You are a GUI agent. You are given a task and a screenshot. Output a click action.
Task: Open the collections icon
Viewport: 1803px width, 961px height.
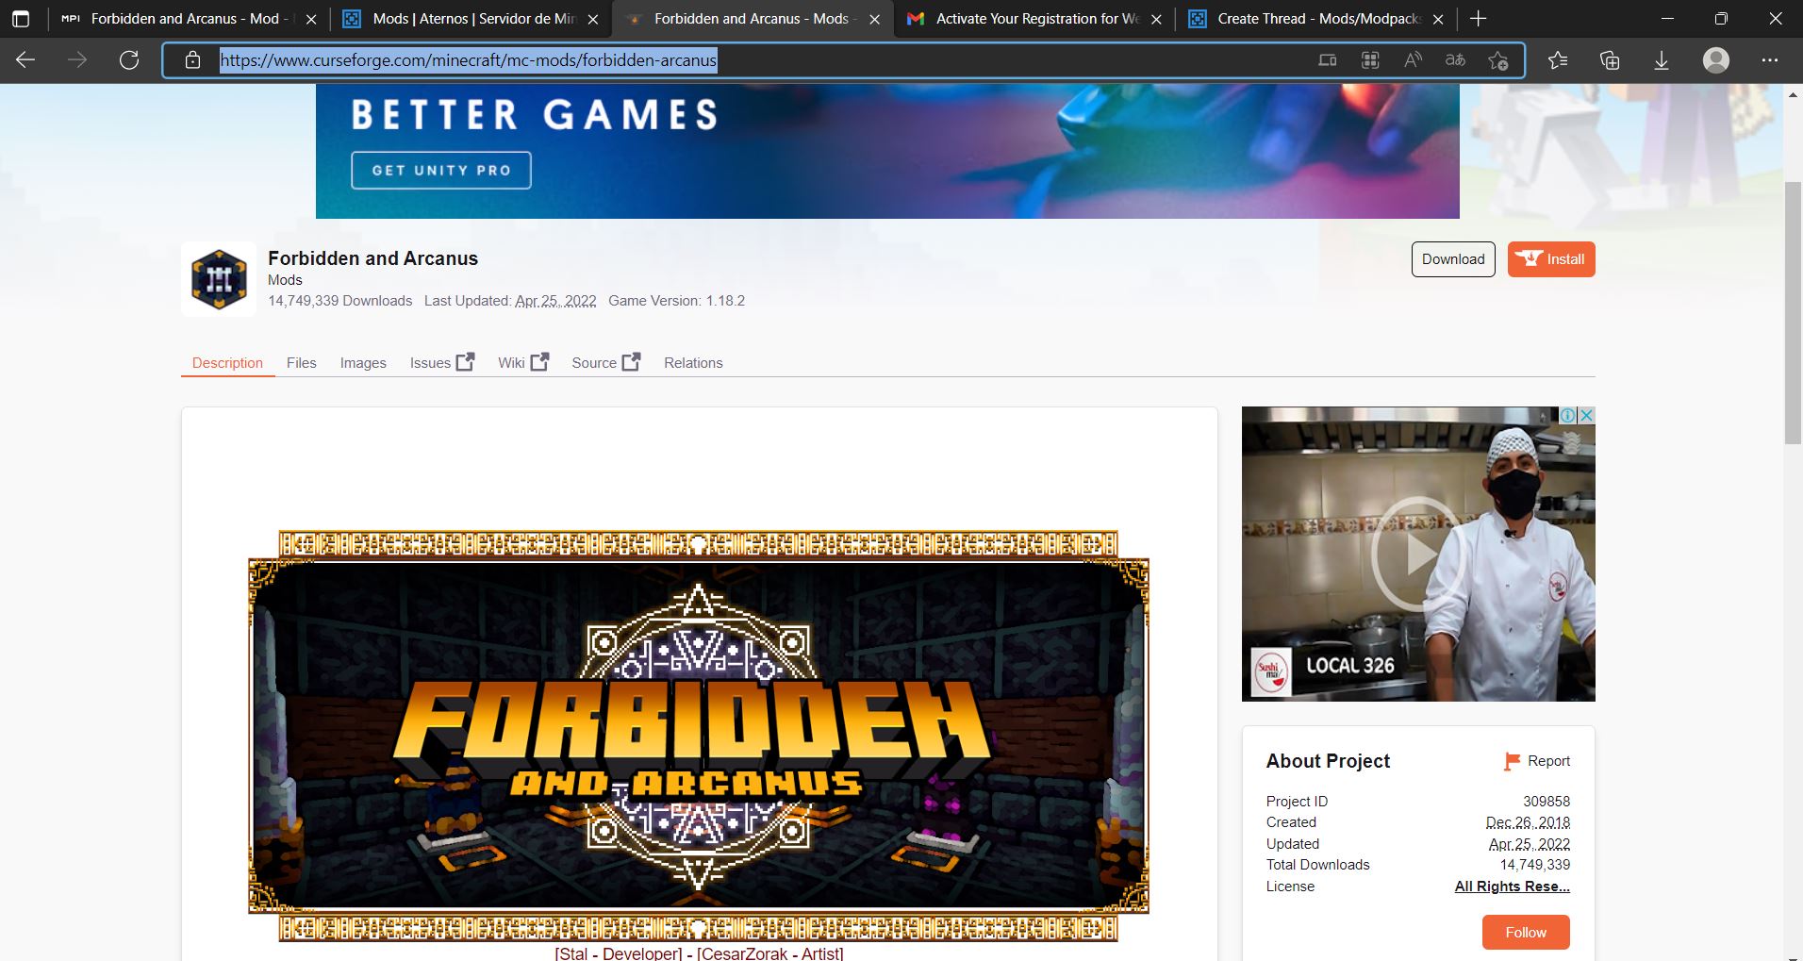pyautogui.click(x=1610, y=60)
